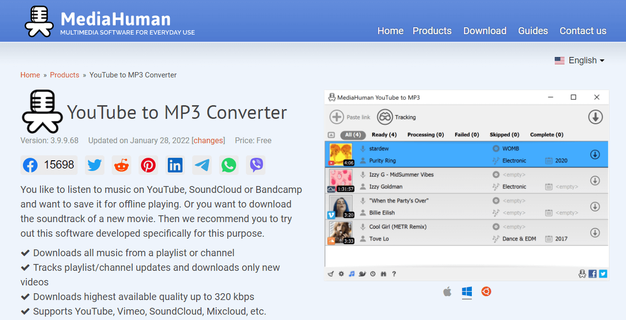Share the page on Twitter

click(x=95, y=165)
